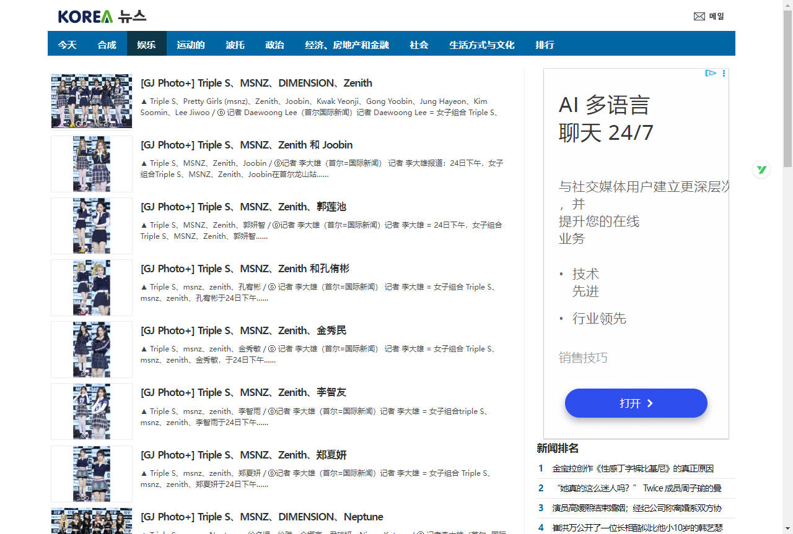Screen dimensions: 793x534
Task: Open the Twice ranked news item
Action: [637, 488]
